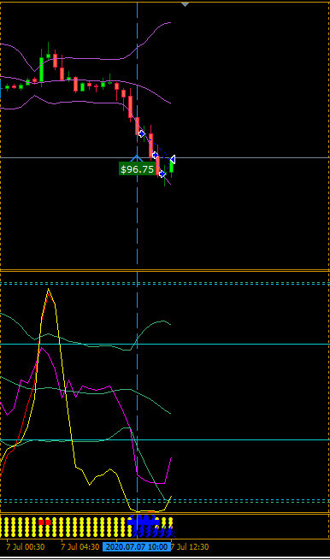Select the lowest blue trade entry arrow
330x560 pixels.
[162, 174]
